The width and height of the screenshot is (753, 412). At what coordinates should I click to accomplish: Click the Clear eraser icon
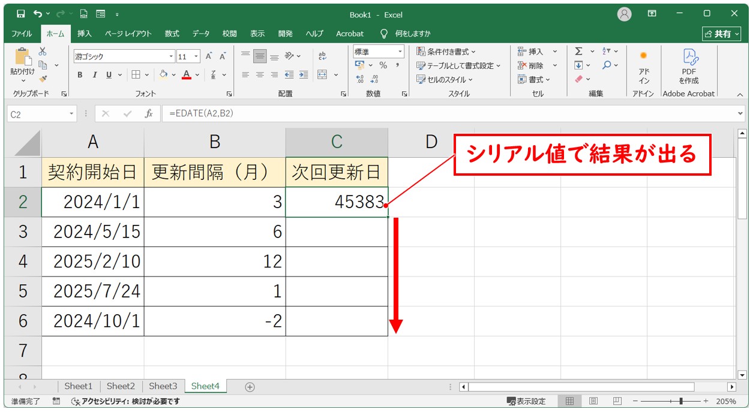coord(578,79)
